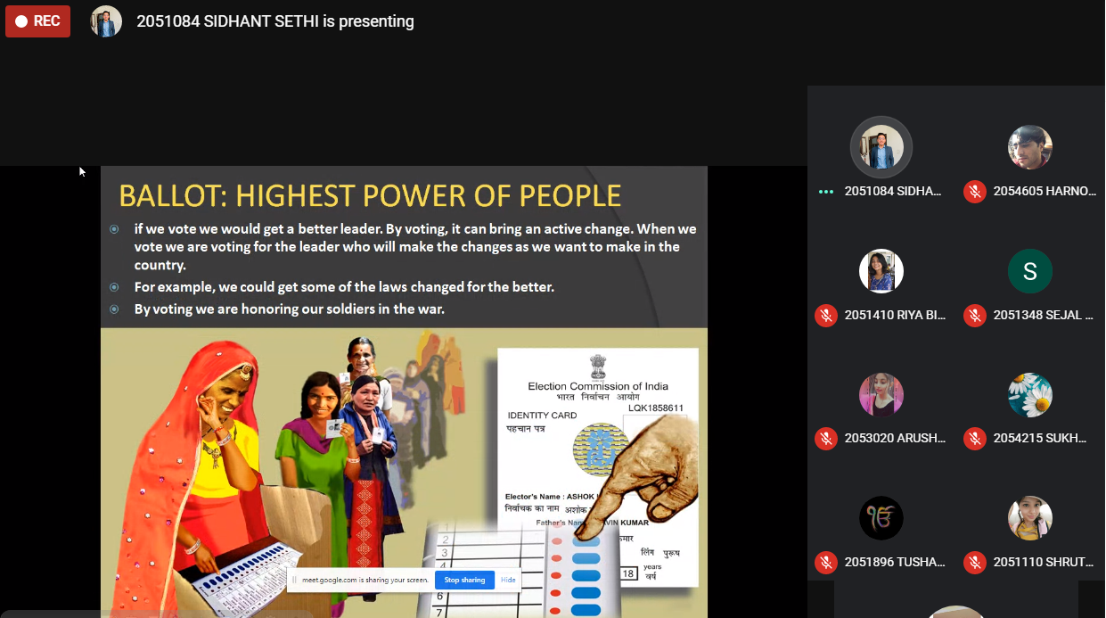Click the participant name '2053020 ARUSH...'
The width and height of the screenshot is (1106, 618).
[x=894, y=438]
